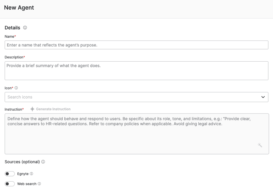The width and height of the screenshot is (273, 192).
Task: Click the info icon next to Web search
Action: tap(39, 184)
